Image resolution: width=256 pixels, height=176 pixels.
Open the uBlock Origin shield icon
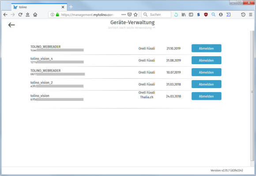[x=206, y=15]
